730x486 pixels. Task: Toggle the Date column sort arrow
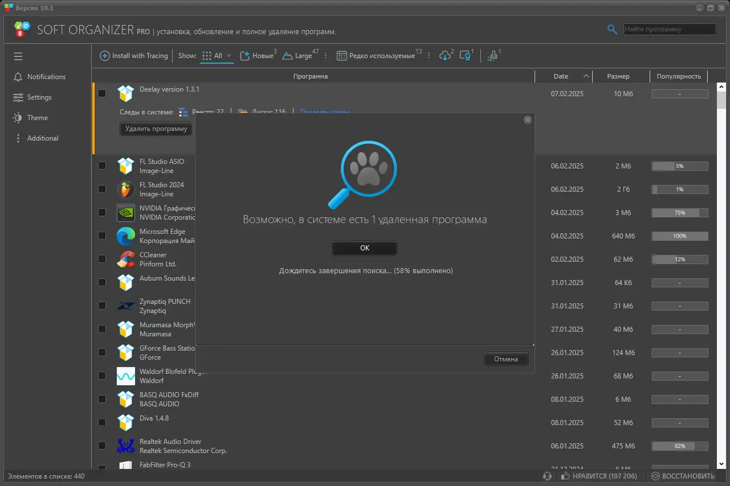click(x=586, y=76)
